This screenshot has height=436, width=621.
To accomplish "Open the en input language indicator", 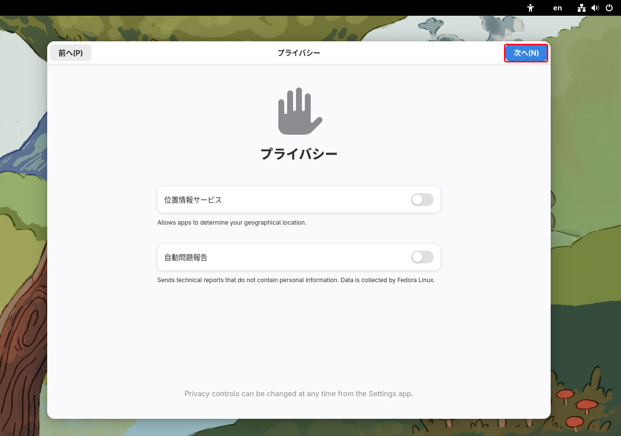I will tap(558, 8).
